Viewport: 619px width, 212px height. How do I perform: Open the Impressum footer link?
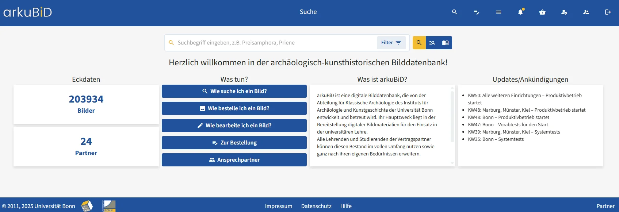279,206
